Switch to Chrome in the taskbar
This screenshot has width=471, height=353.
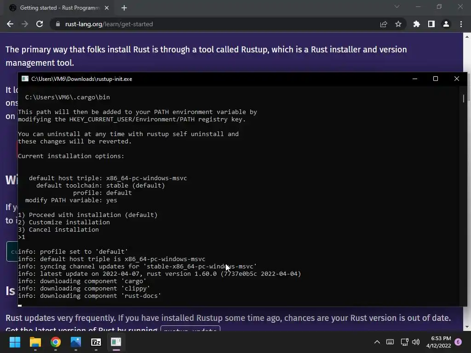[56, 342]
